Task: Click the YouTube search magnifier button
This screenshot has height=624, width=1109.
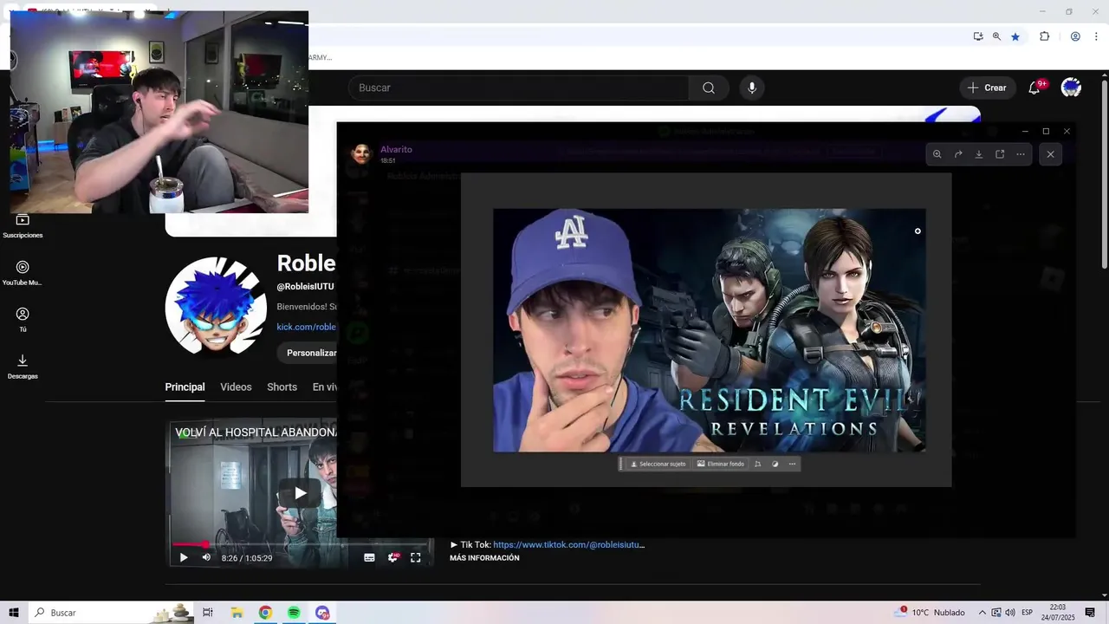Action: click(709, 88)
